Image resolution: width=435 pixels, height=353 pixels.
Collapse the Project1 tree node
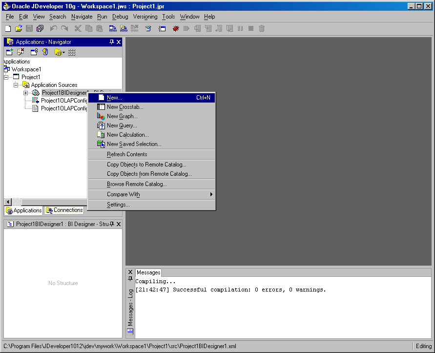(x=6, y=77)
